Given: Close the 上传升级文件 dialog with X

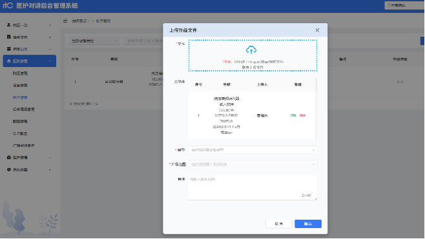Looking at the screenshot, I should point(317,30).
